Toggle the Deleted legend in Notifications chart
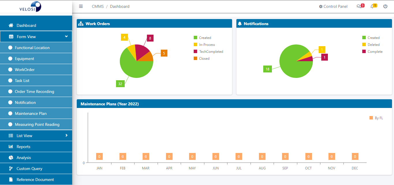This screenshot has height=185, width=394. [x=372, y=44]
